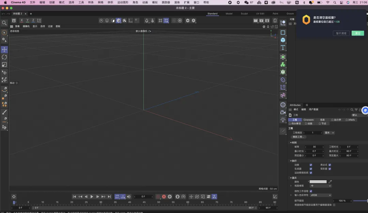The image size is (368, 213).
Task: Click the search magnifier icon at top left
Action: coord(4,23)
